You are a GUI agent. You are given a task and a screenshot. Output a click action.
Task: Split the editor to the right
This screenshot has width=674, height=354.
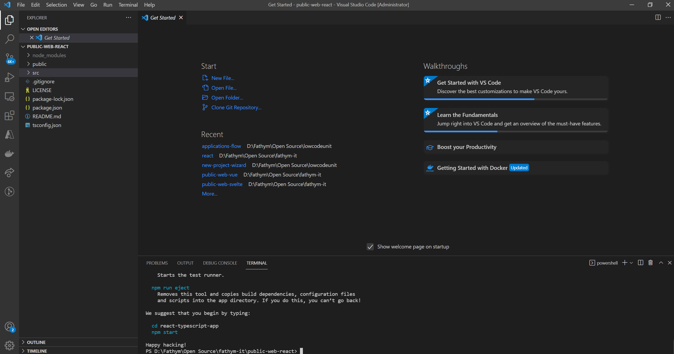(x=658, y=17)
